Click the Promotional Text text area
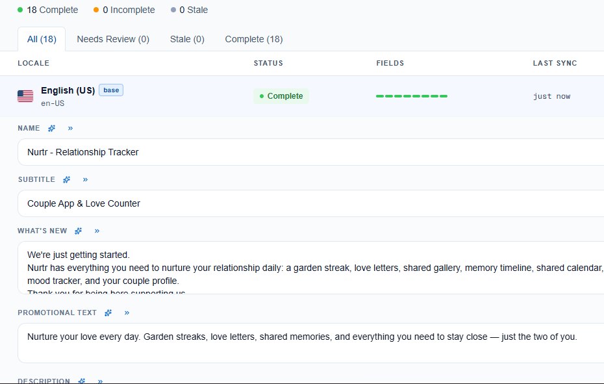 point(311,343)
